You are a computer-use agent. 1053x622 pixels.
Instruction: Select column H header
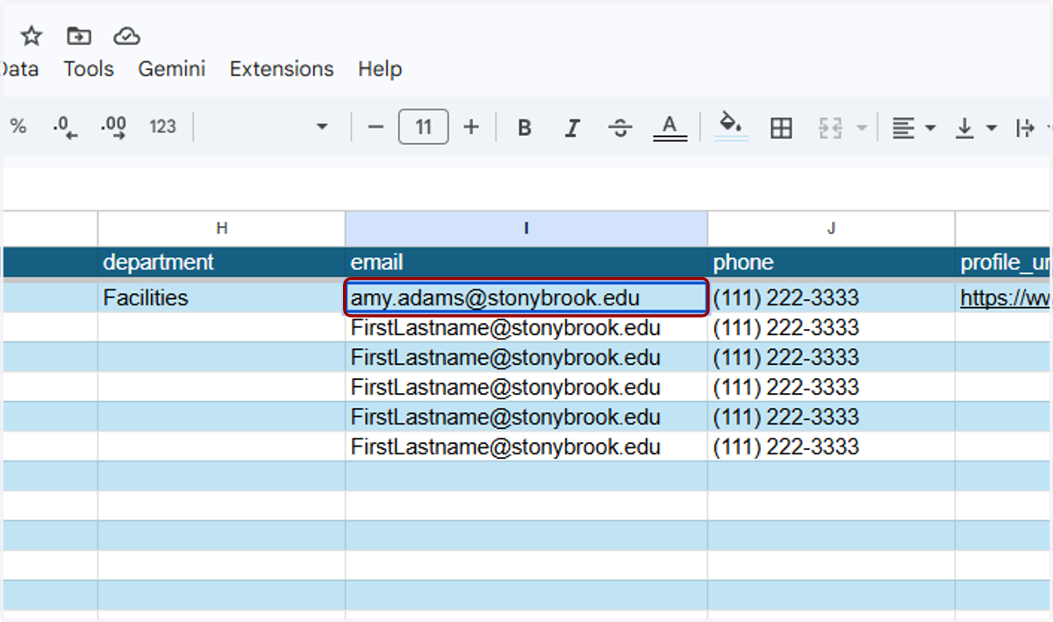coord(222,228)
